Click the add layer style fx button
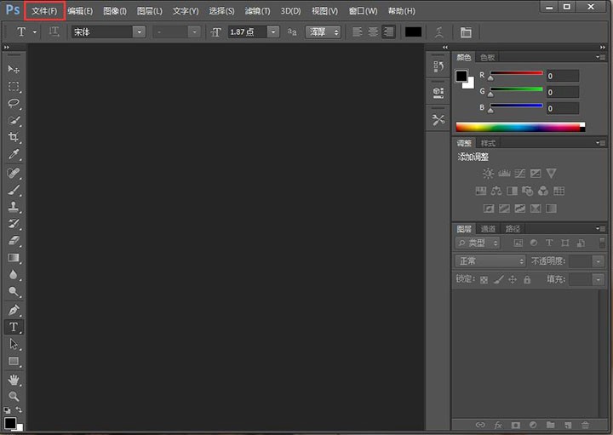 click(498, 425)
